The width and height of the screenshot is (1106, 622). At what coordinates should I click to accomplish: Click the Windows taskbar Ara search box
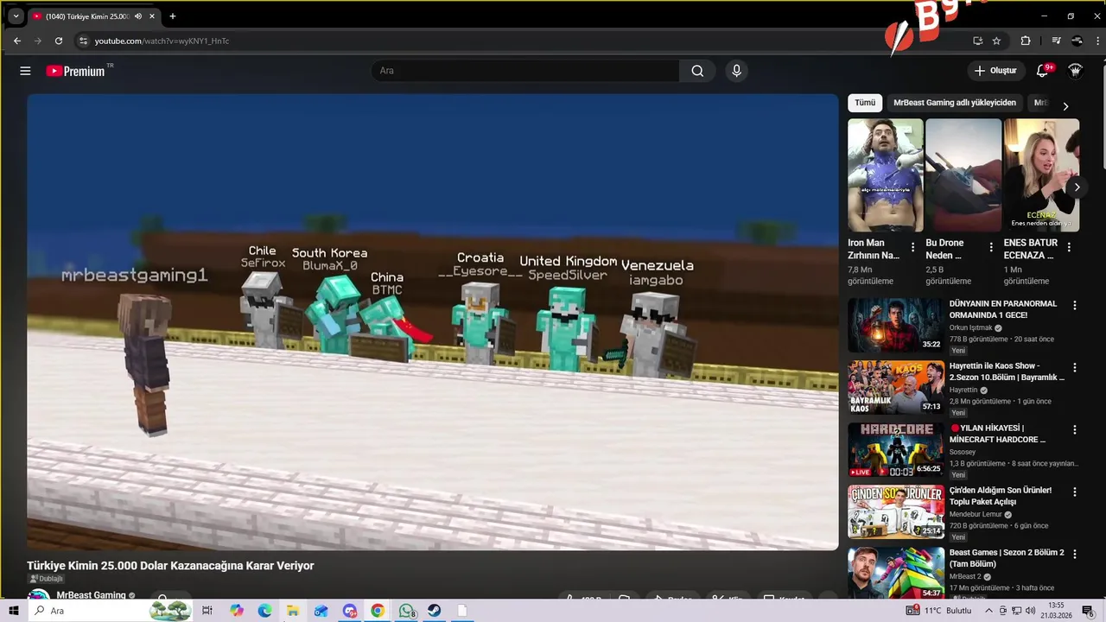click(111, 611)
